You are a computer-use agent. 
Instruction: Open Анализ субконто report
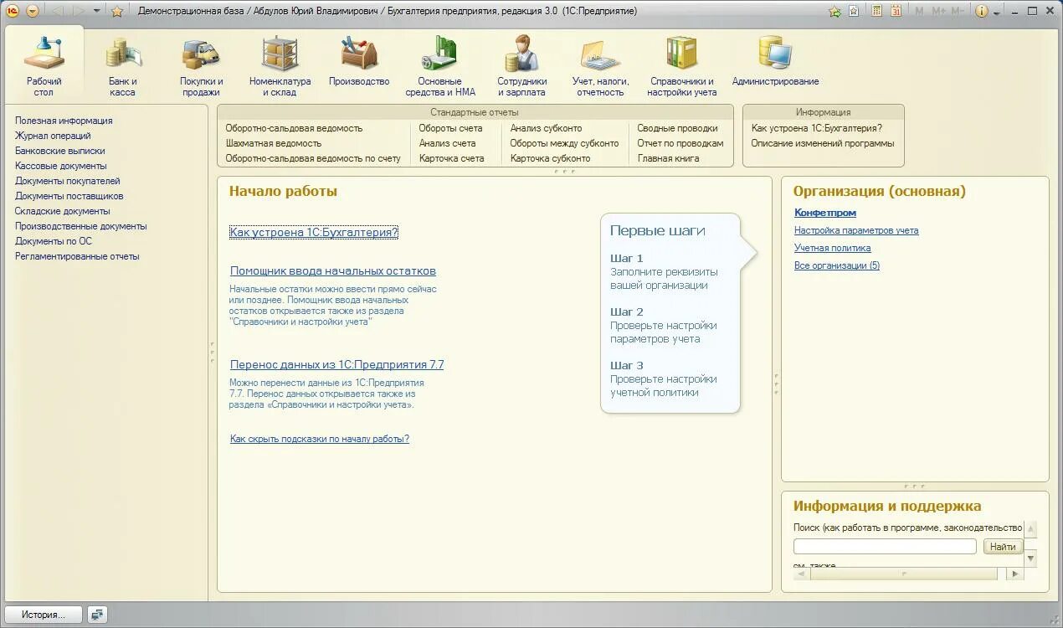click(547, 128)
